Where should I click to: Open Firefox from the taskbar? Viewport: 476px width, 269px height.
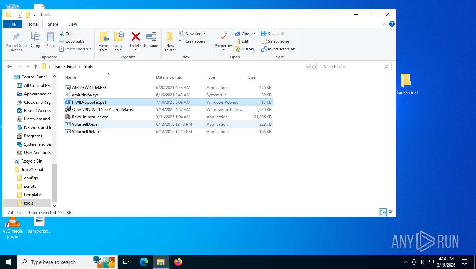click(178, 262)
